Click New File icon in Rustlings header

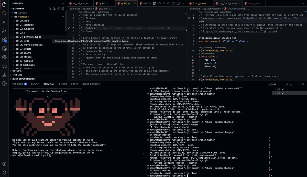tap(50, 8)
